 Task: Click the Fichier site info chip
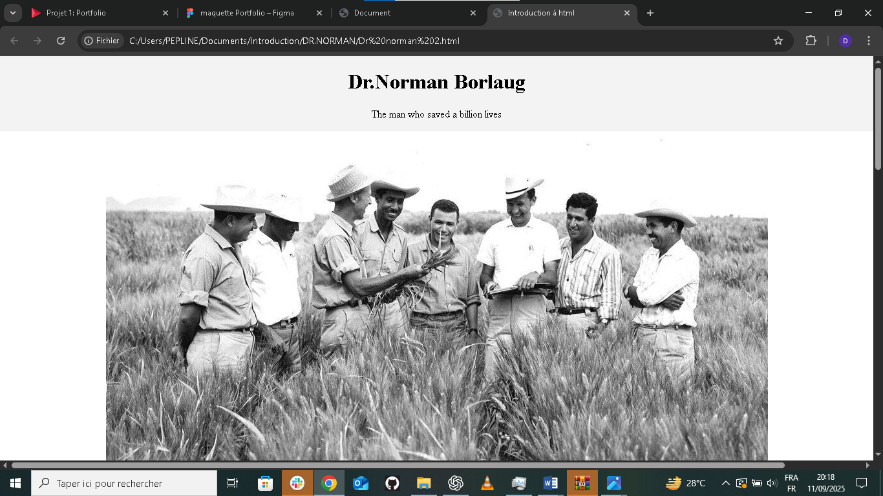102,41
